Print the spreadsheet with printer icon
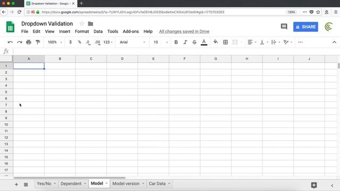 point(29,42)
